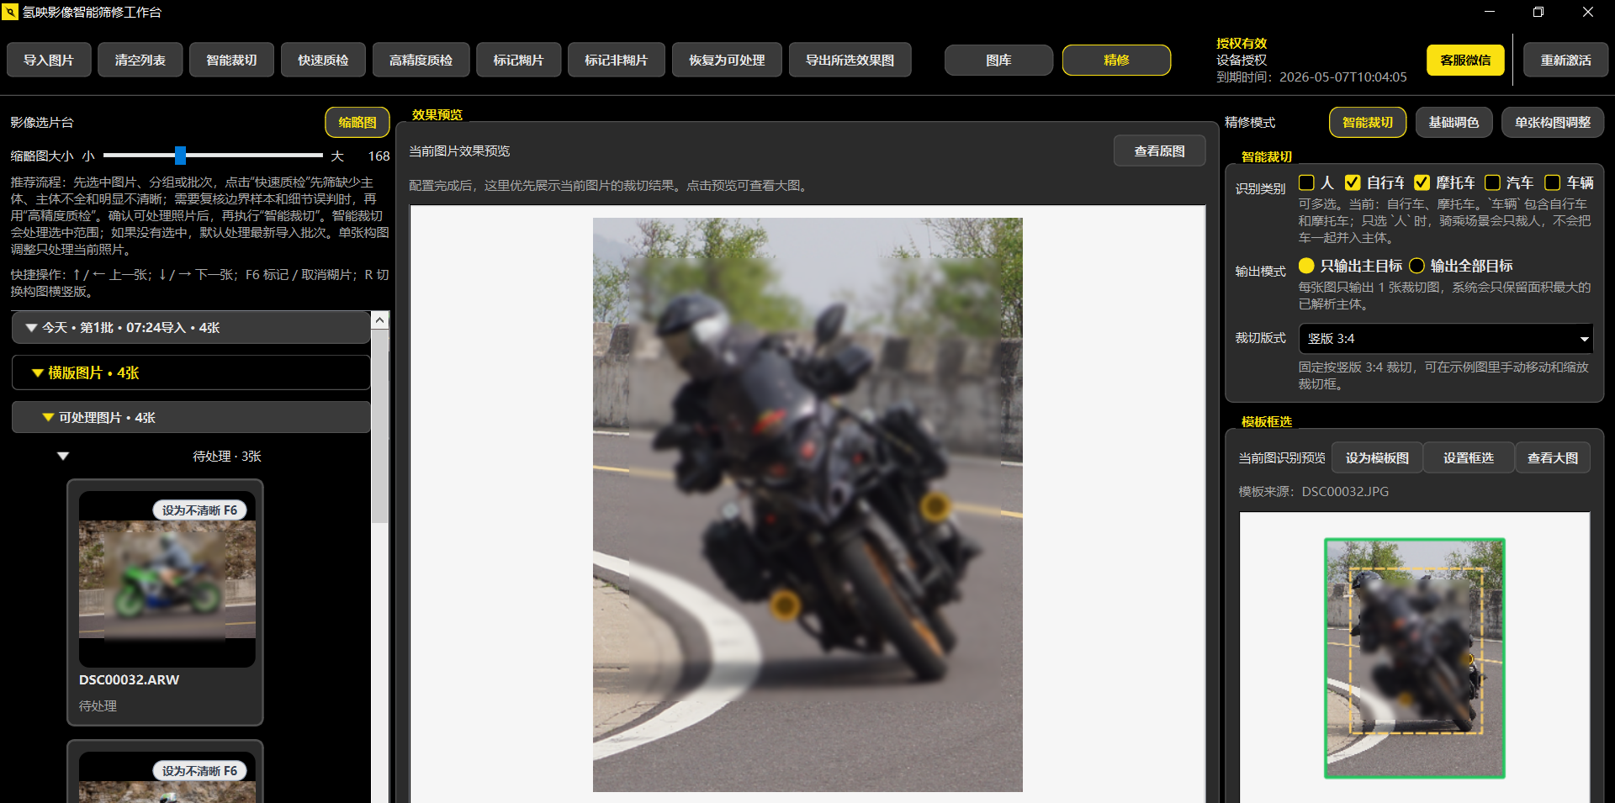Toggle the 缩略图 view button
The image size is (1615, 803).
357,123
